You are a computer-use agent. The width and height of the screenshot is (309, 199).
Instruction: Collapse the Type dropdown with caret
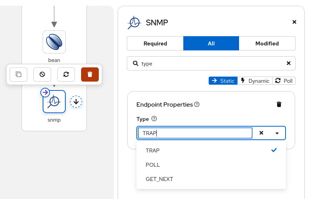point(277,133)
